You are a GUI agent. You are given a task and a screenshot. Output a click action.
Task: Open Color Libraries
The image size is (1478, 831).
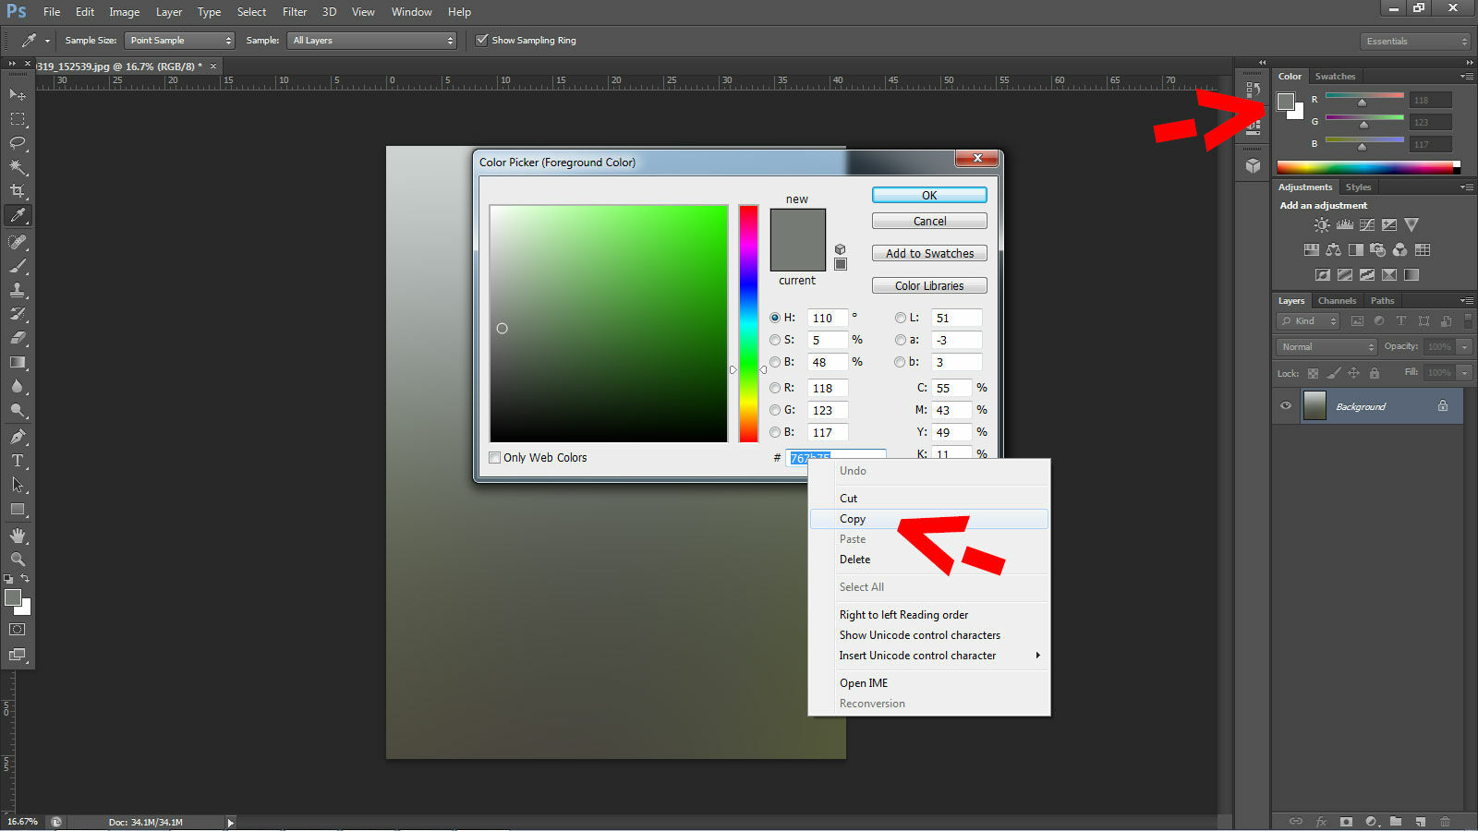click(928, 284)
